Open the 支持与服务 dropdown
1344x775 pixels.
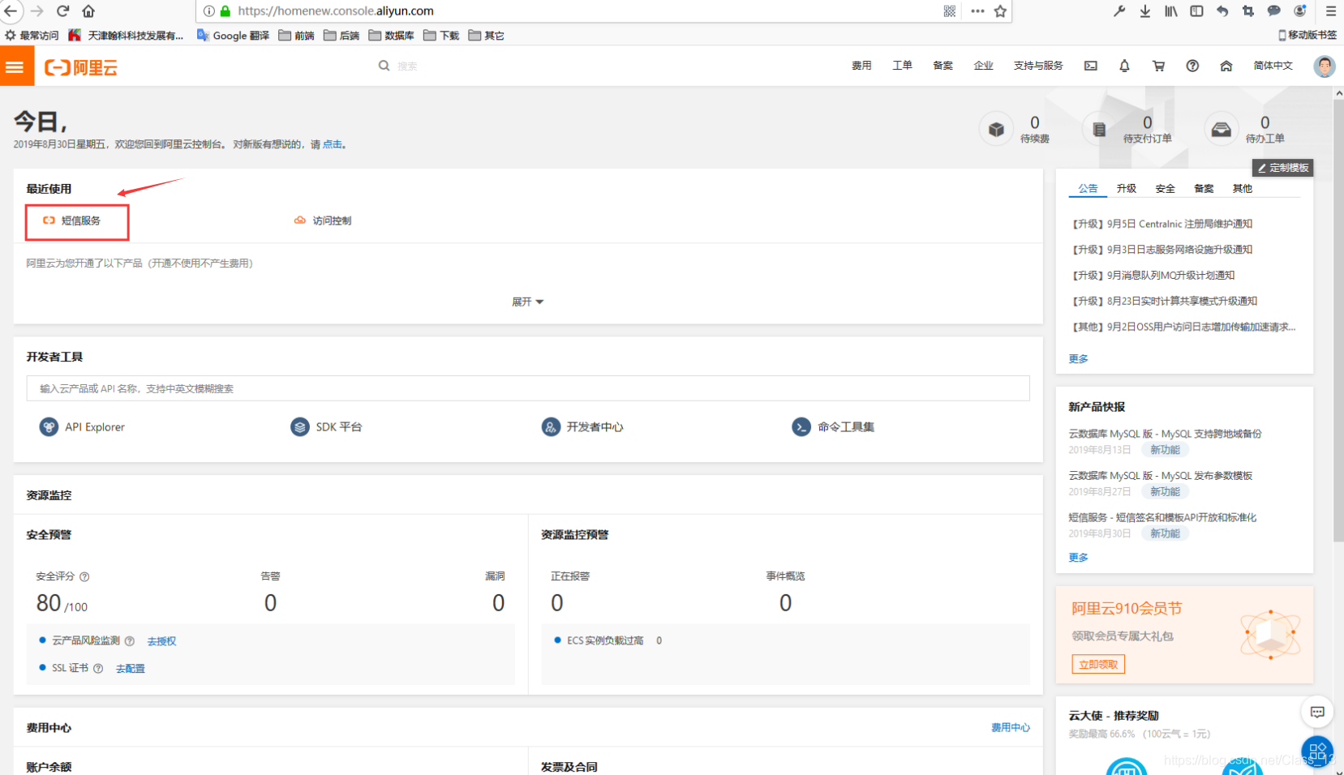(1038, 66)
